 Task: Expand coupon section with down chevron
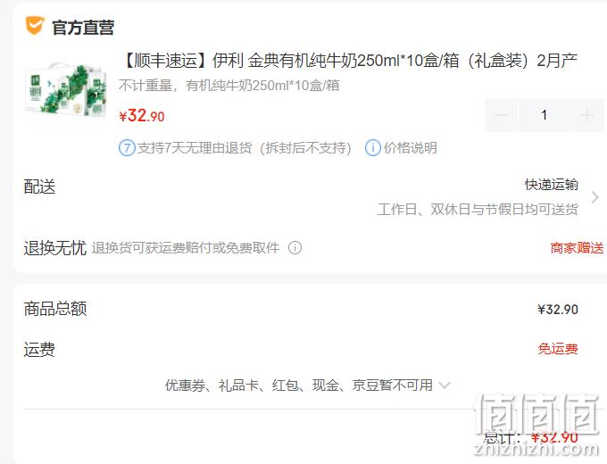pyautogui.click(x=445, y=385)
